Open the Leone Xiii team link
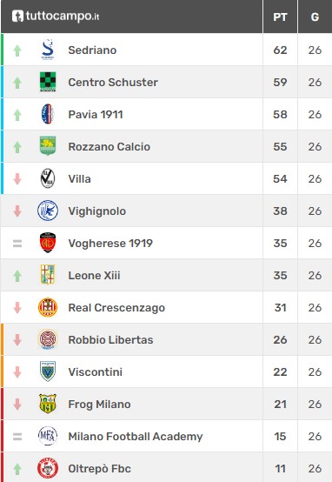Viewport: 332px width, 482px height. point(94,275)
